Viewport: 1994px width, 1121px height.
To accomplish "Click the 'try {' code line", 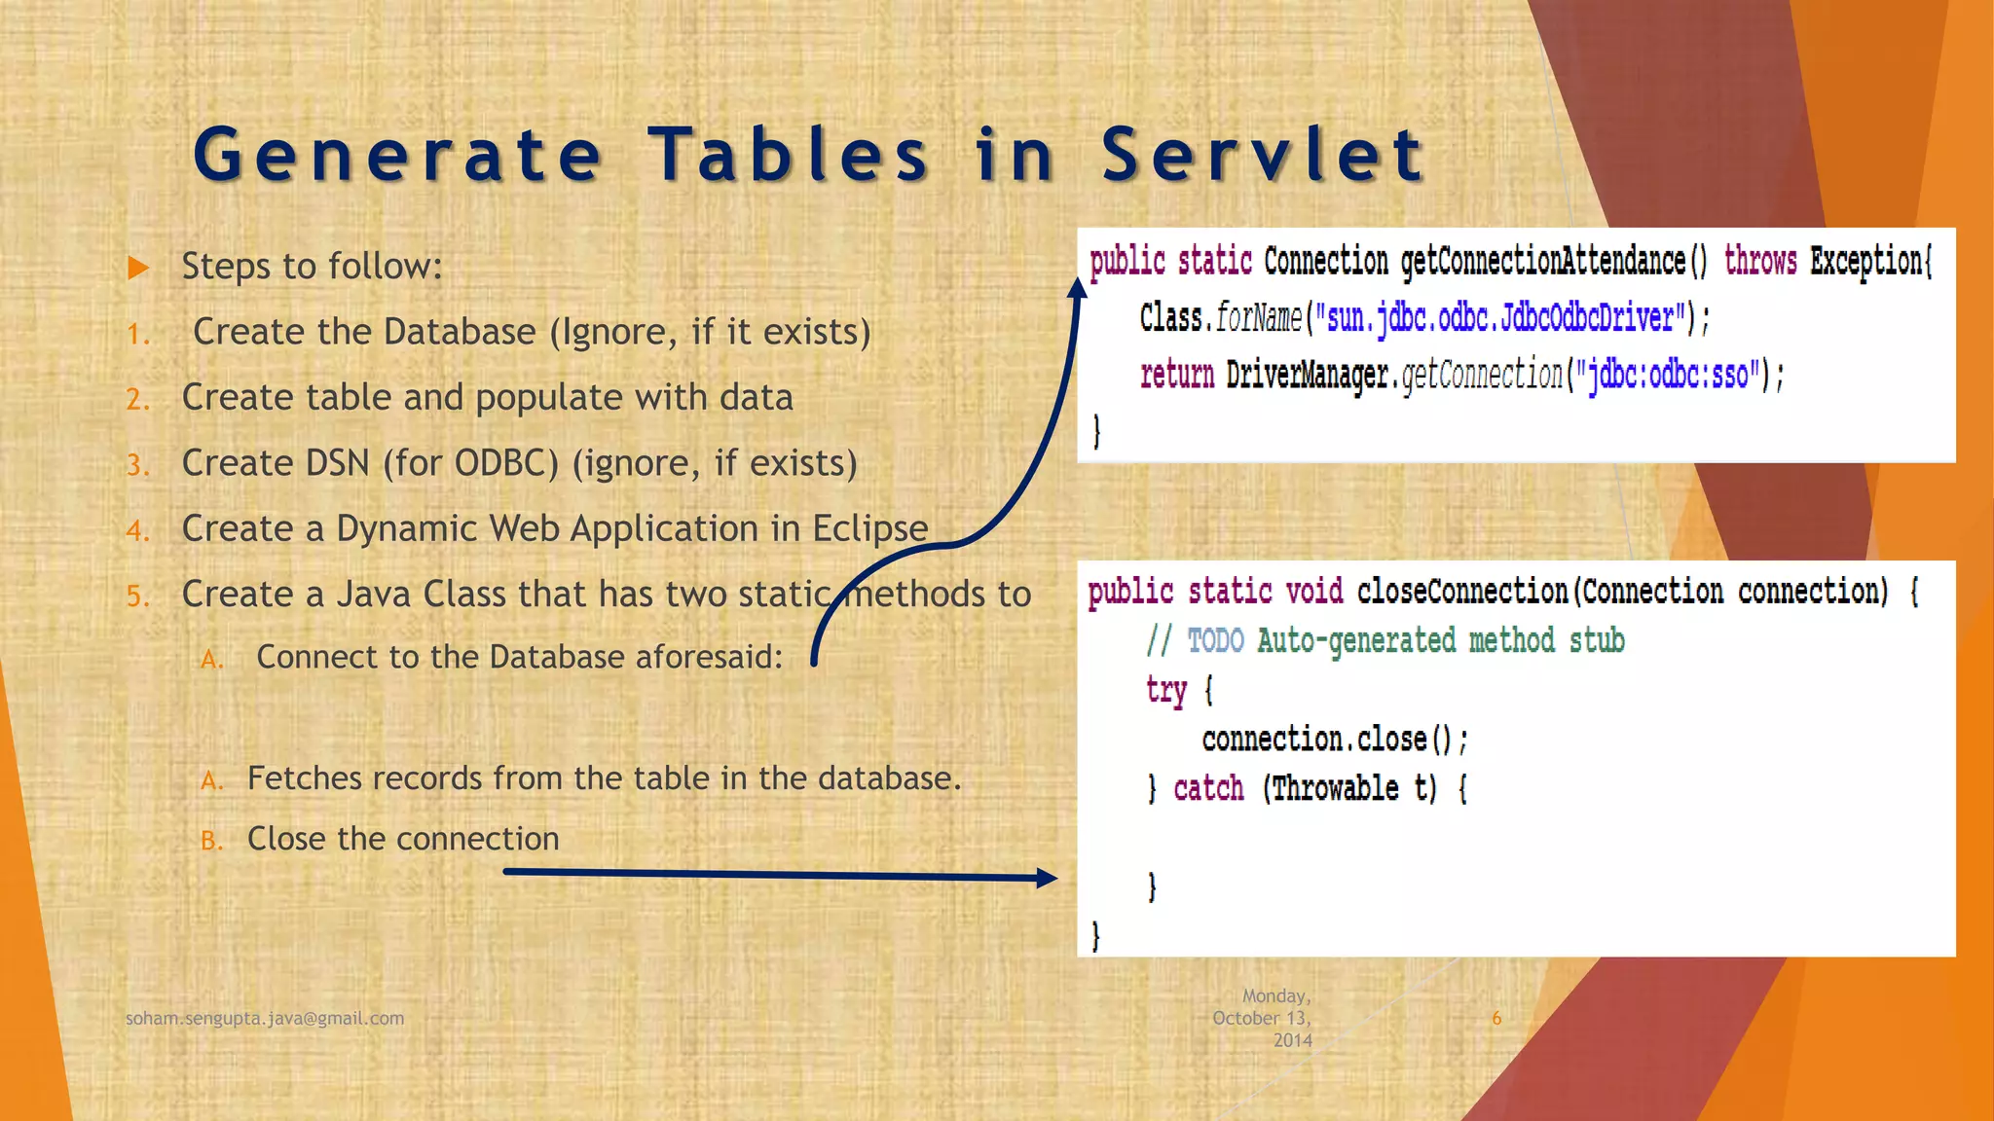I will point(1179,690).
